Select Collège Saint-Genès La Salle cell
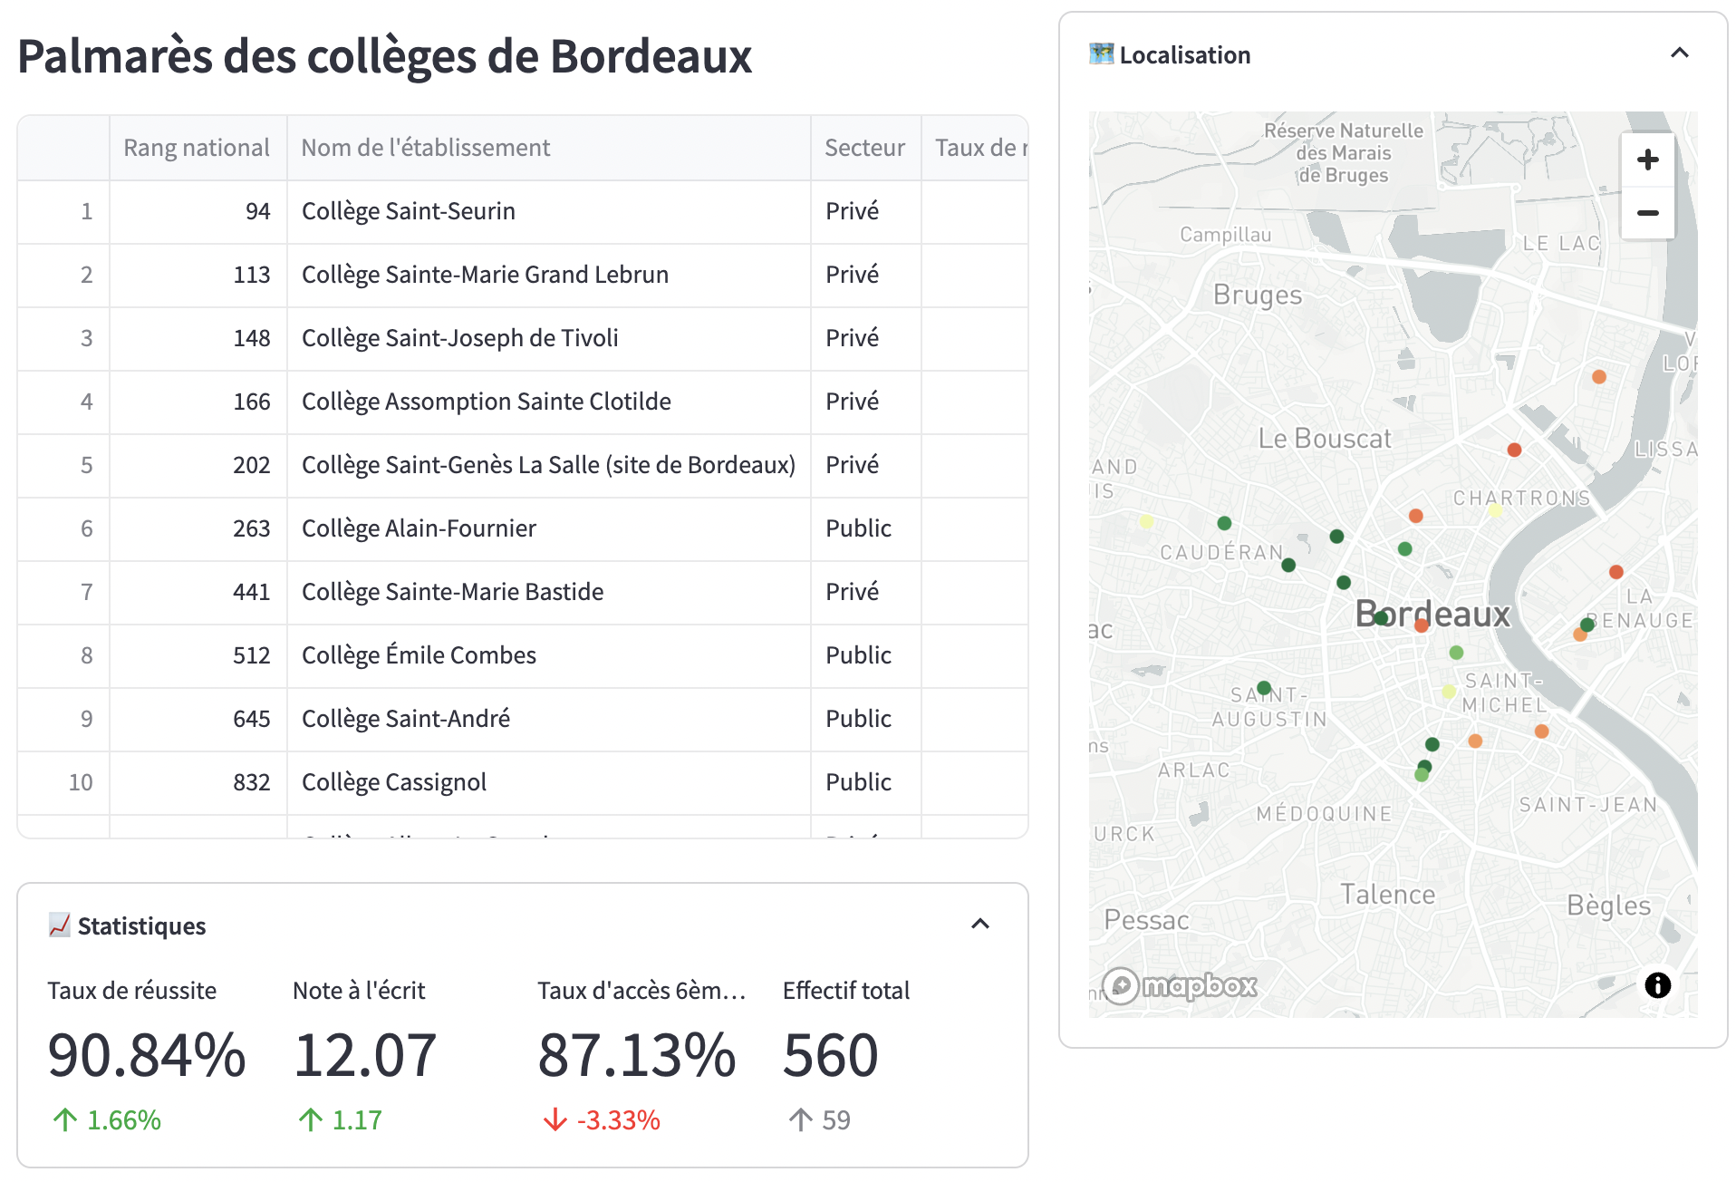This screenshot has height=1182, width=1736. click(548, 465)
